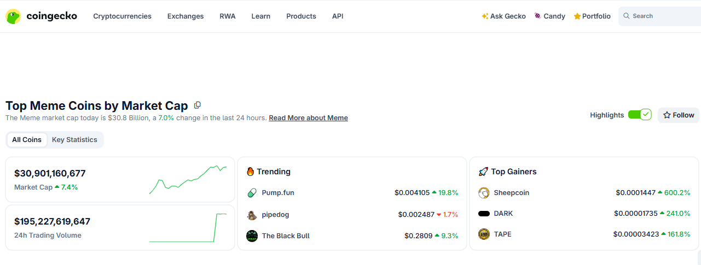The image size is (701, 265).
Task: Click the Trending heading text
Action: click(274, 172)
